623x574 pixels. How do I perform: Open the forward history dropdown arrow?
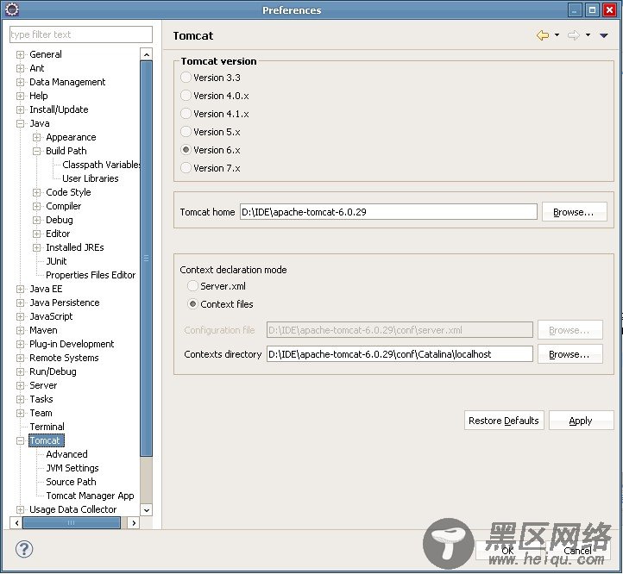pyautogui.click(x=588, y=35)
